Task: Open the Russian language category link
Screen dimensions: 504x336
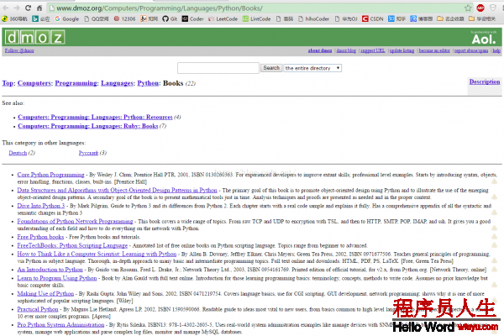Action: tap(88, 153)
